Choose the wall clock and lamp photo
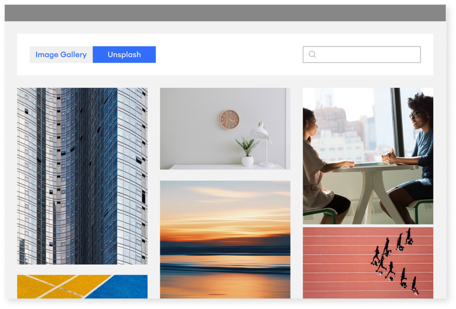The image size is (456, 309). (x=225, y=129)
